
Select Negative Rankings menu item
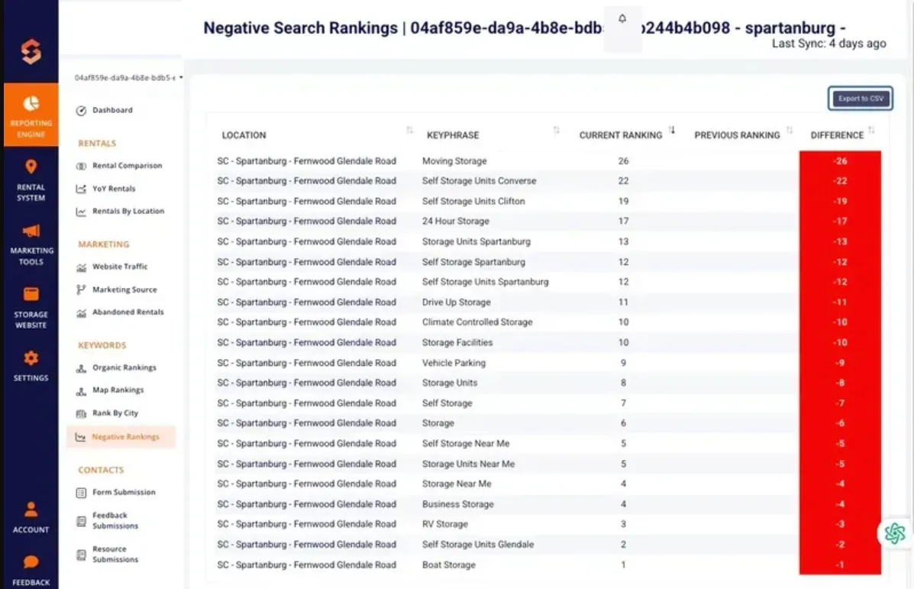coord(121,437)
